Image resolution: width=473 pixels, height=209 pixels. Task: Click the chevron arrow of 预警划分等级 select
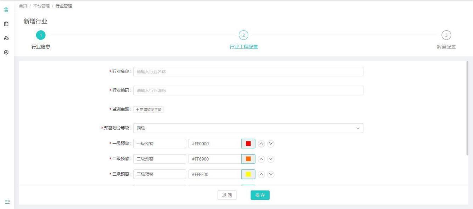click(x=357, y=128)
